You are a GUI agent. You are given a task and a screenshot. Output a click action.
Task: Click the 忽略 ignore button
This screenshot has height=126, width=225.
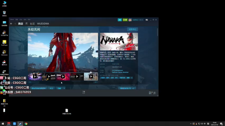click(x=59, y=88)
